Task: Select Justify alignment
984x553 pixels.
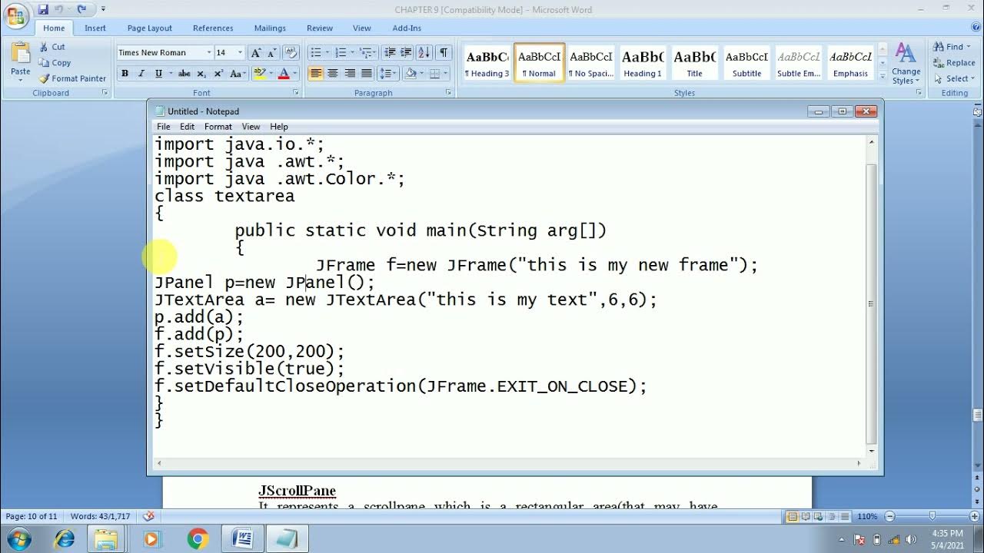Action: [x=367, y=74]
